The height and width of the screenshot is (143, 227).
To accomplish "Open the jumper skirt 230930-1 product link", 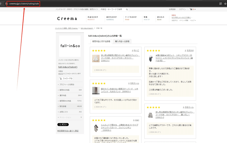I will pyautogui.click(x=119, y=128).
